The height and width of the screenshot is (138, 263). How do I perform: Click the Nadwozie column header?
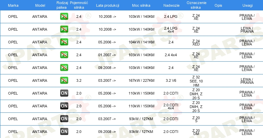point(172,5)
